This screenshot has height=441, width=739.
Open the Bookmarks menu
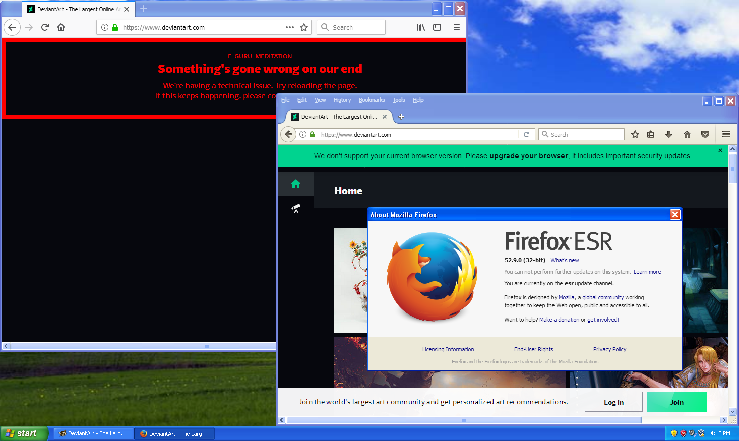click(372, 100)
